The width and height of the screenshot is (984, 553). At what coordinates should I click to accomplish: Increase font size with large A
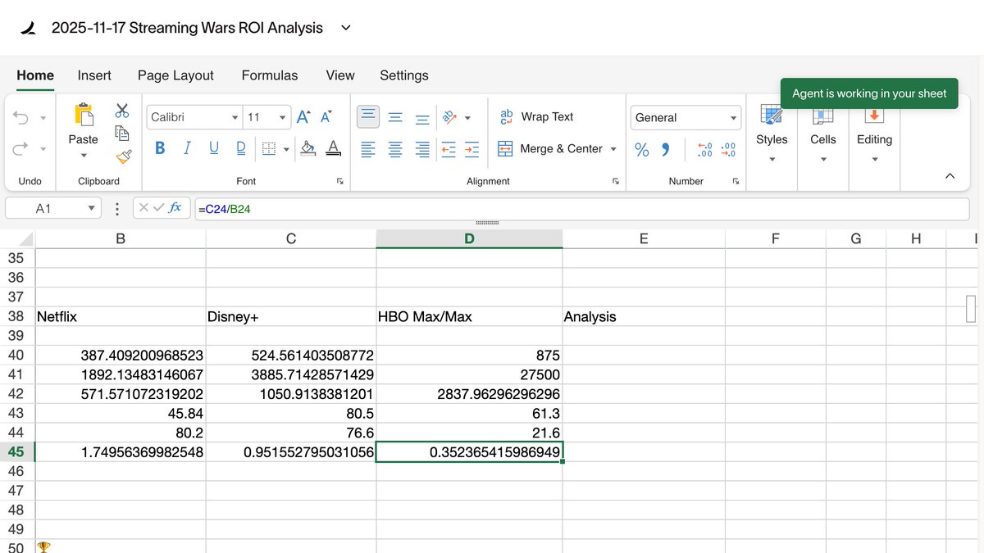pos(303,117)
